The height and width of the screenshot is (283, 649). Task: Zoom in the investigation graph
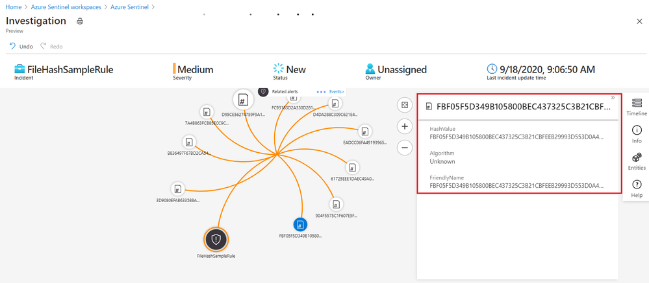point(404,127)
